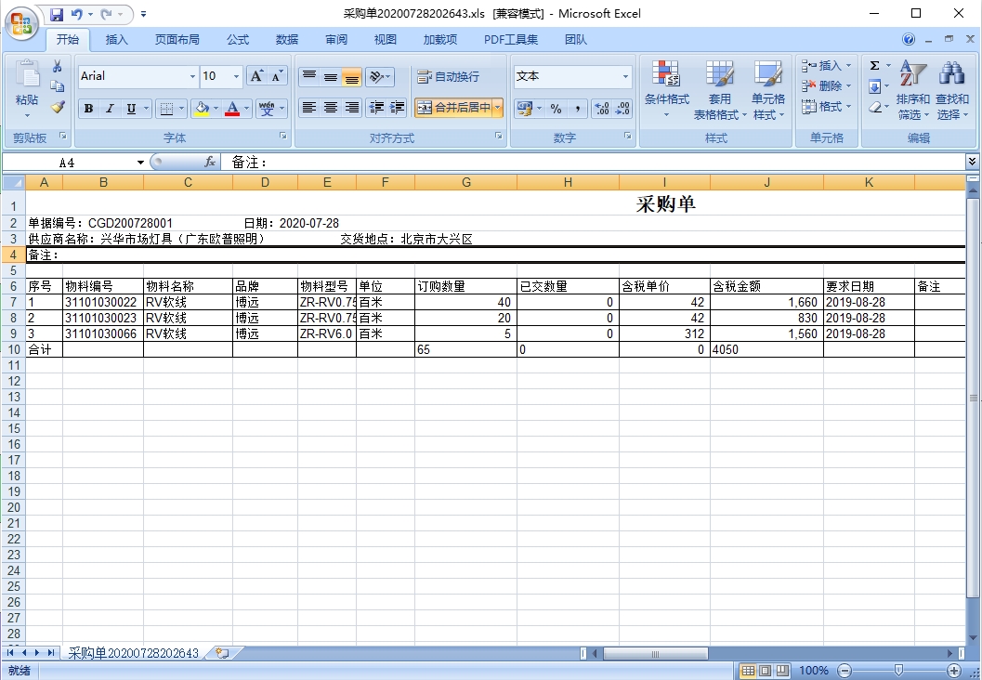Click the center text alignment icon

tap(330, 109)
